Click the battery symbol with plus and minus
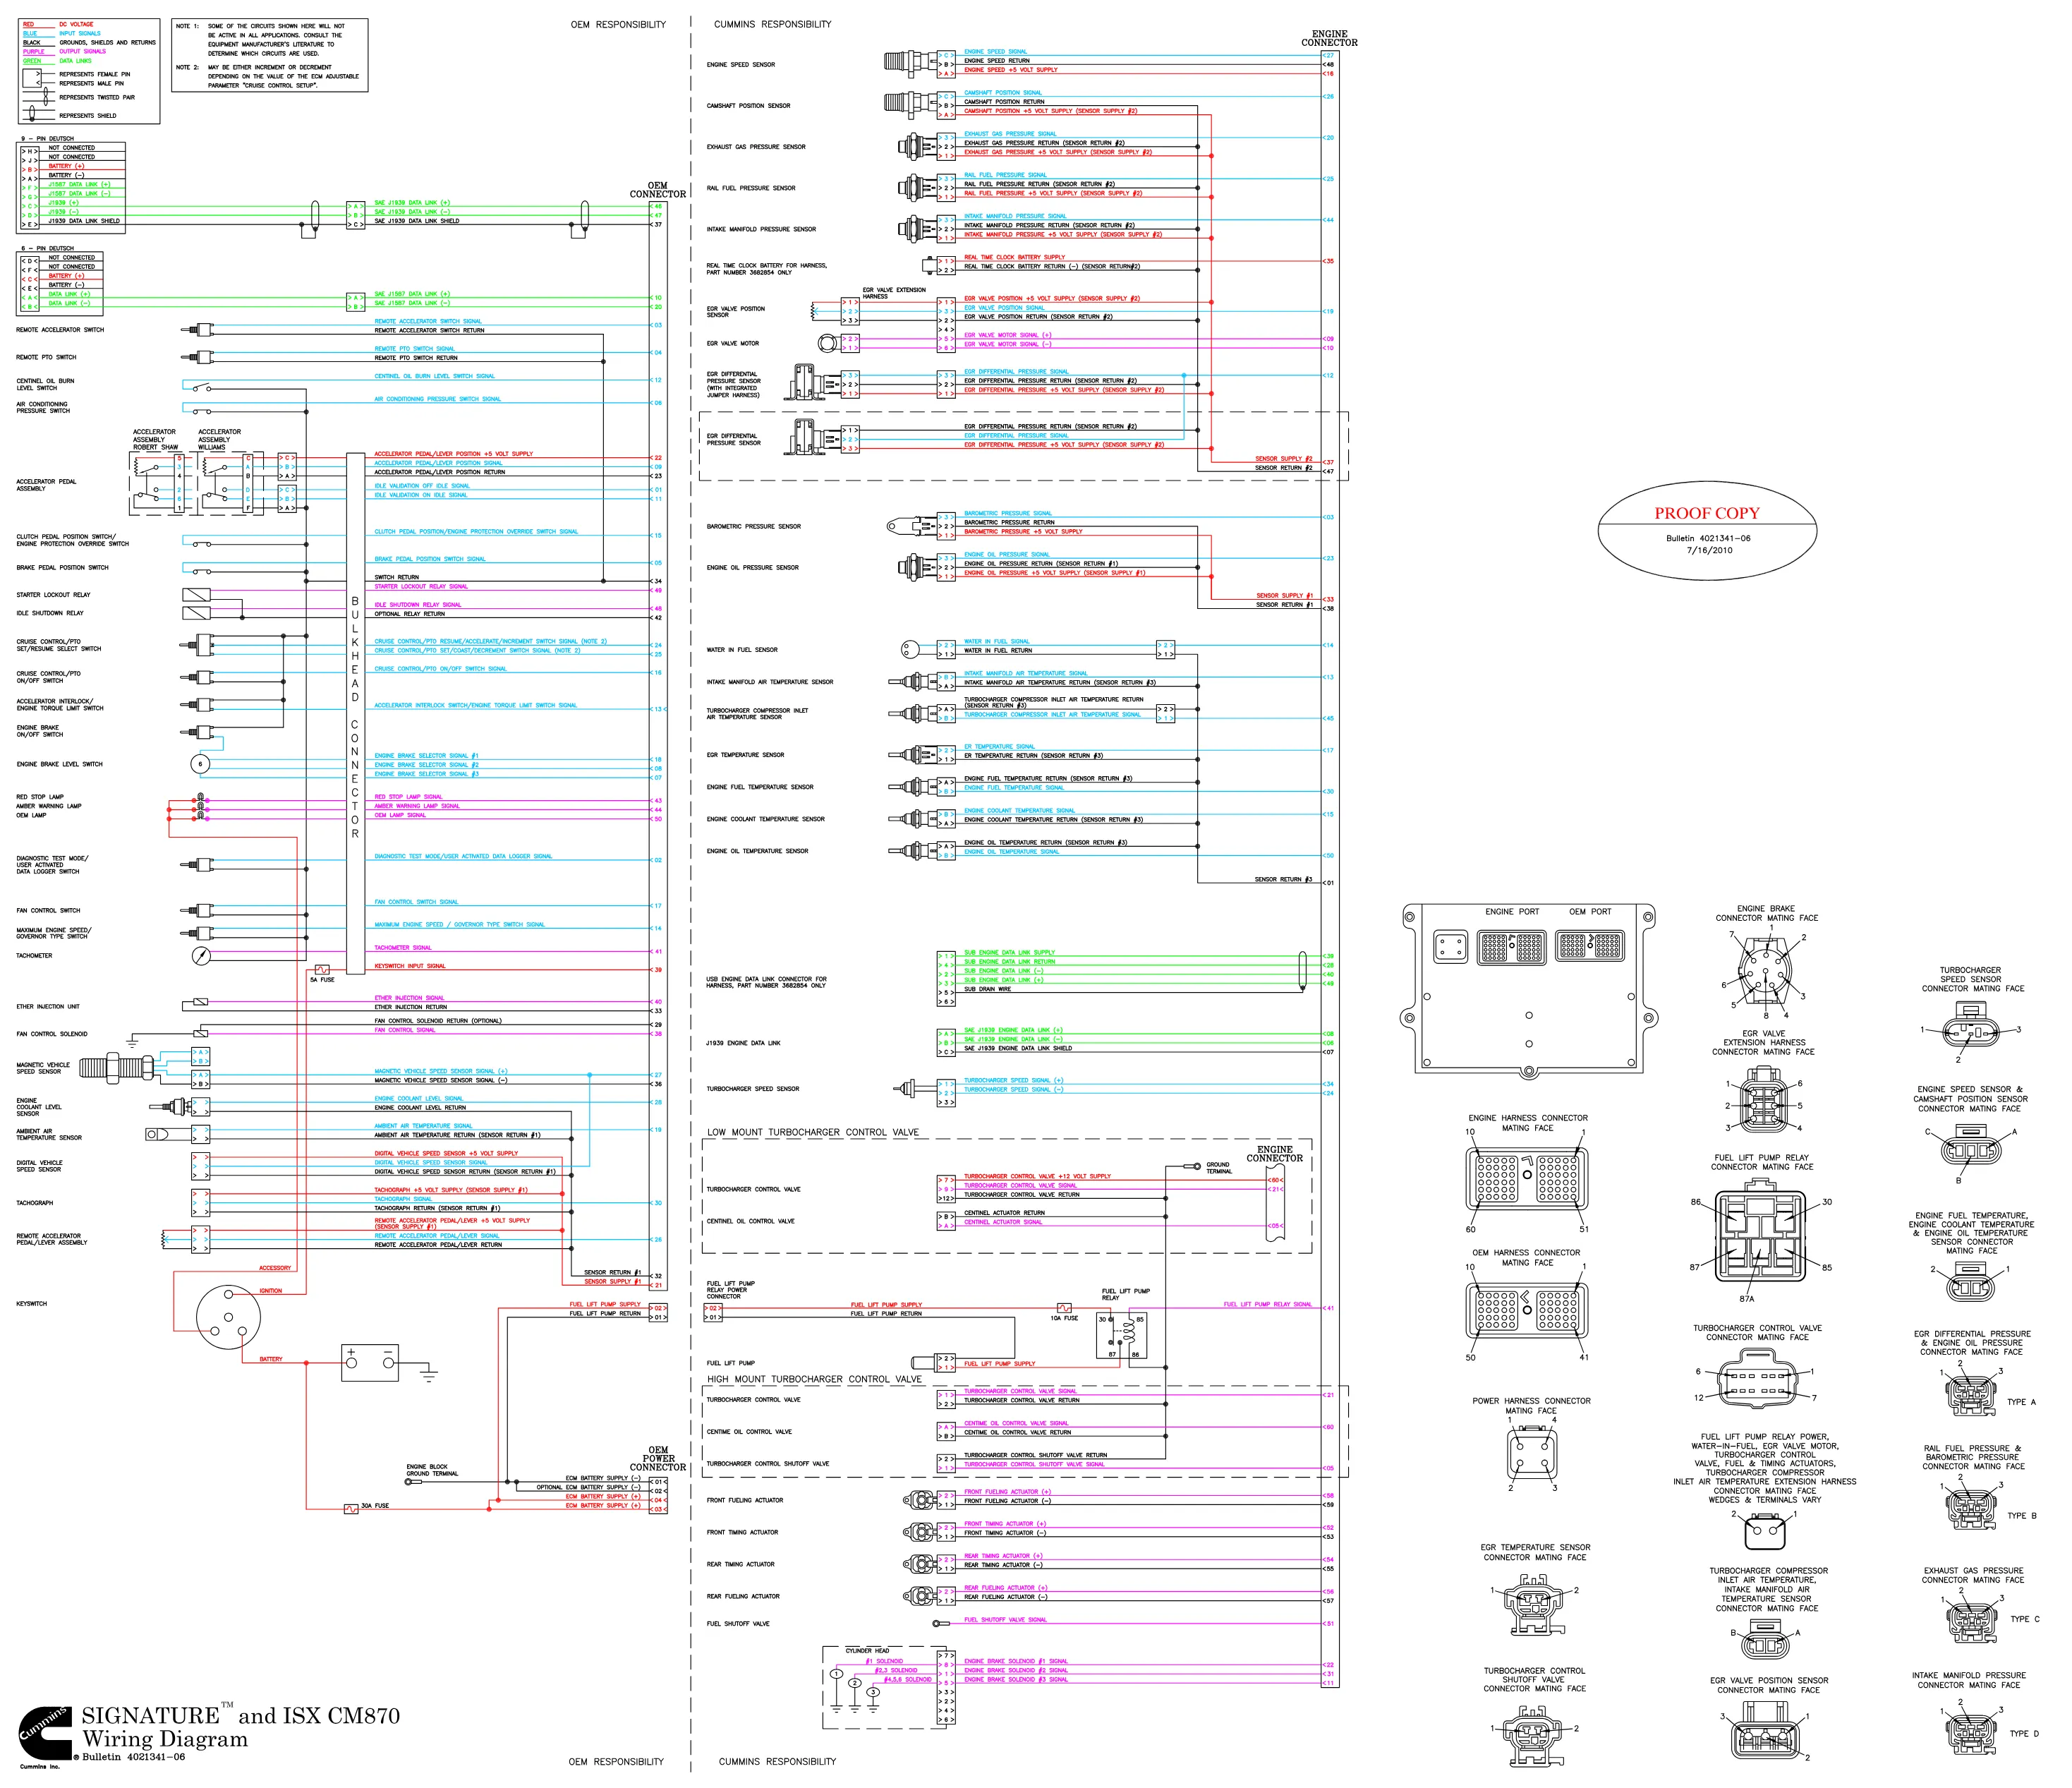Viewport: 2072px width, 1788px height. tap(370, 1362)
